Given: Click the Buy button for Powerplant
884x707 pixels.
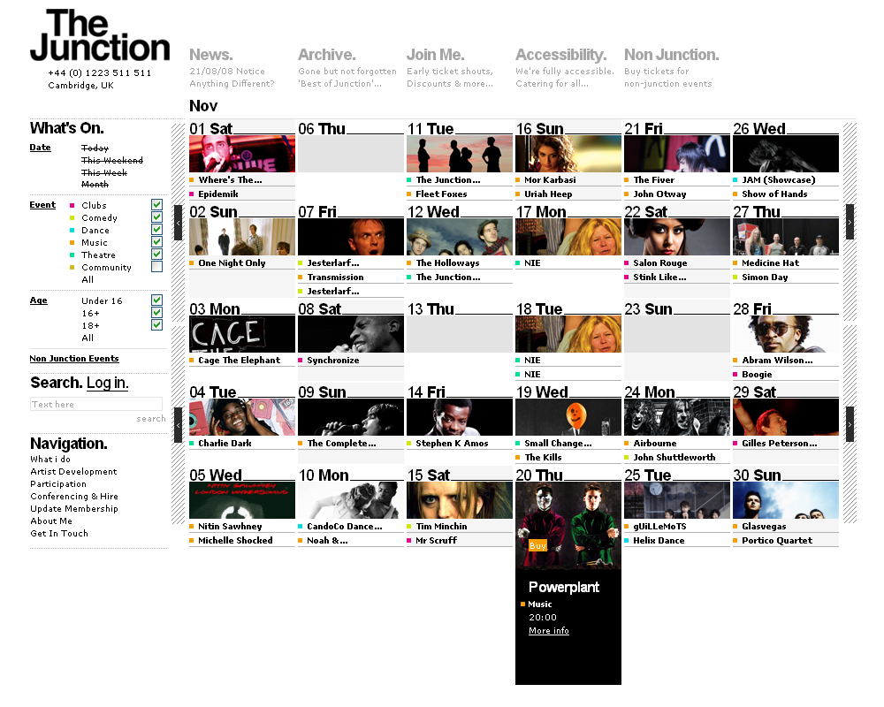Looking at the screenshot, I should 537,546.
